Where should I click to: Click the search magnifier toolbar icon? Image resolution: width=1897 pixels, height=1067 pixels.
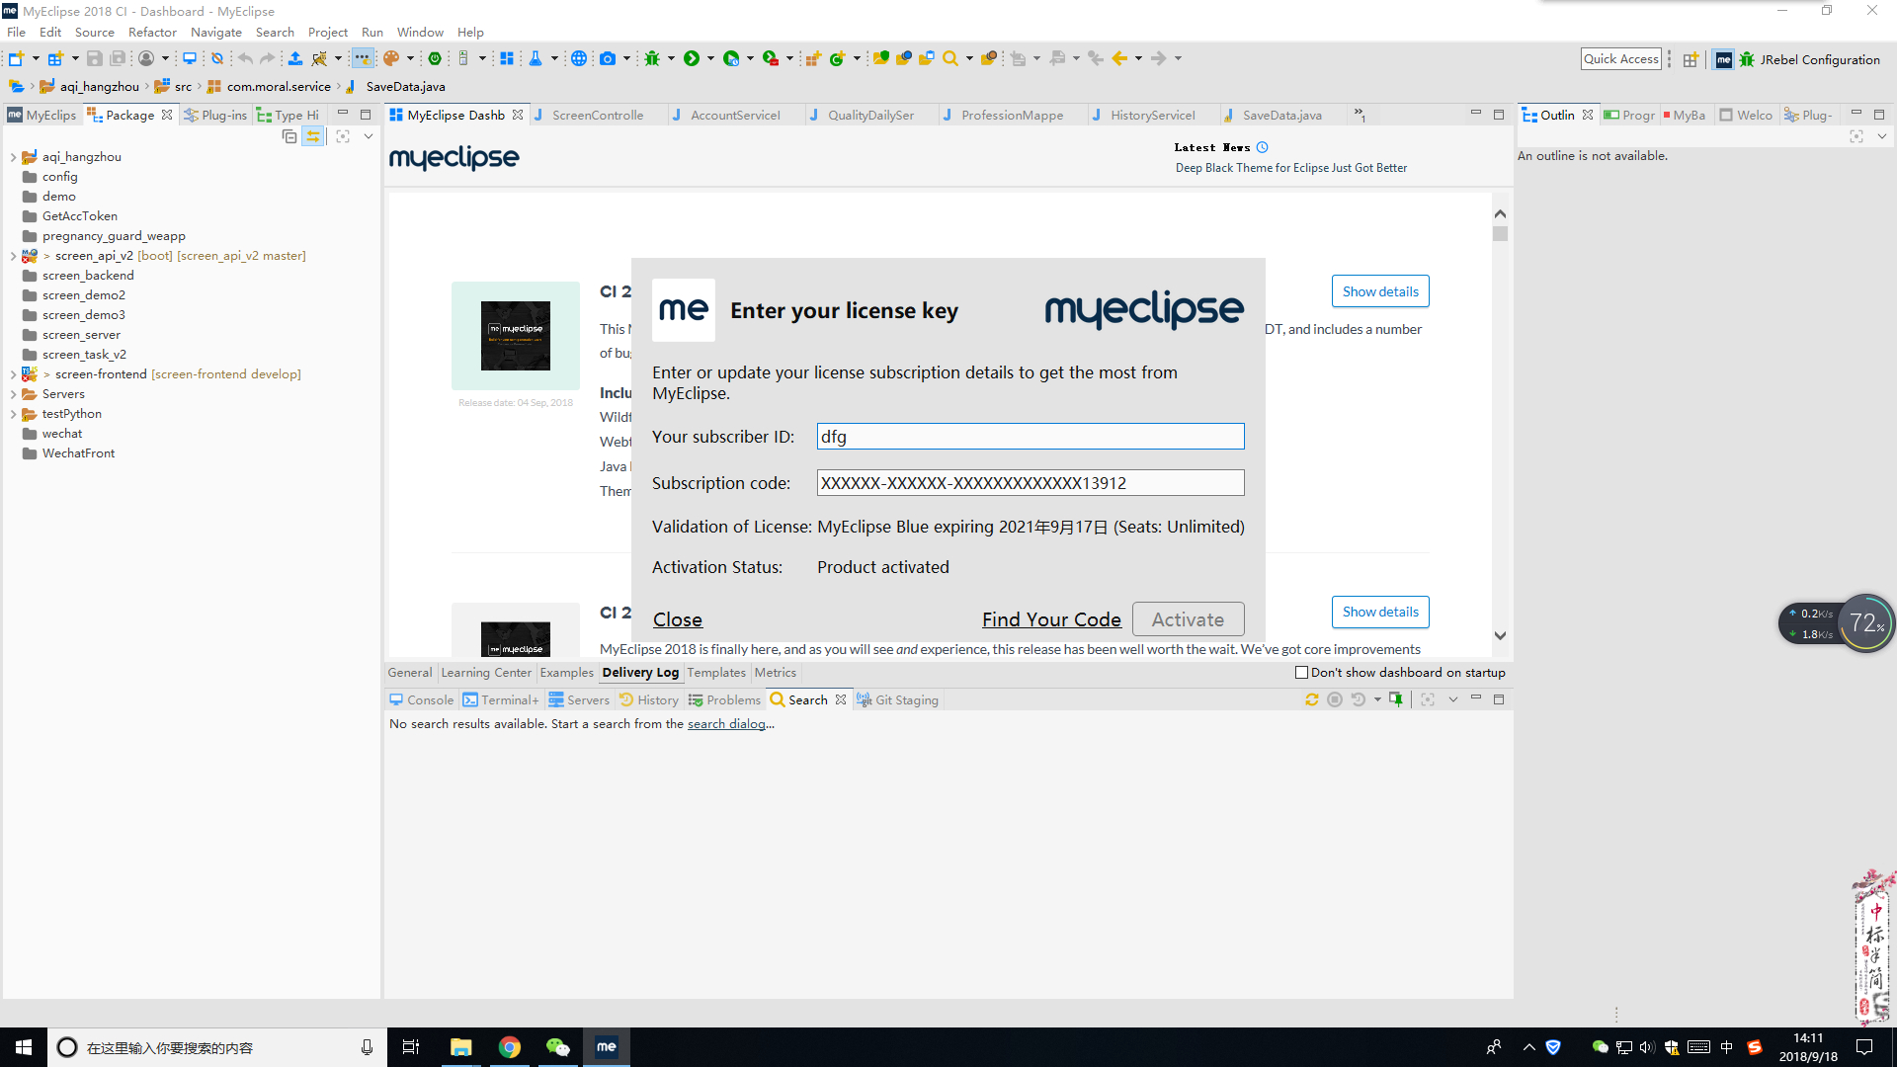(950, 59)
